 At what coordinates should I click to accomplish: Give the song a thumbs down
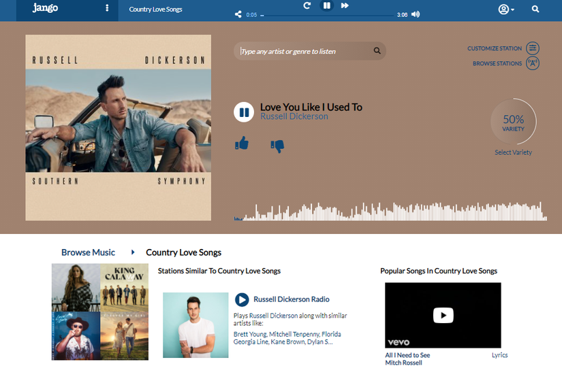click(x=277, y=146)
